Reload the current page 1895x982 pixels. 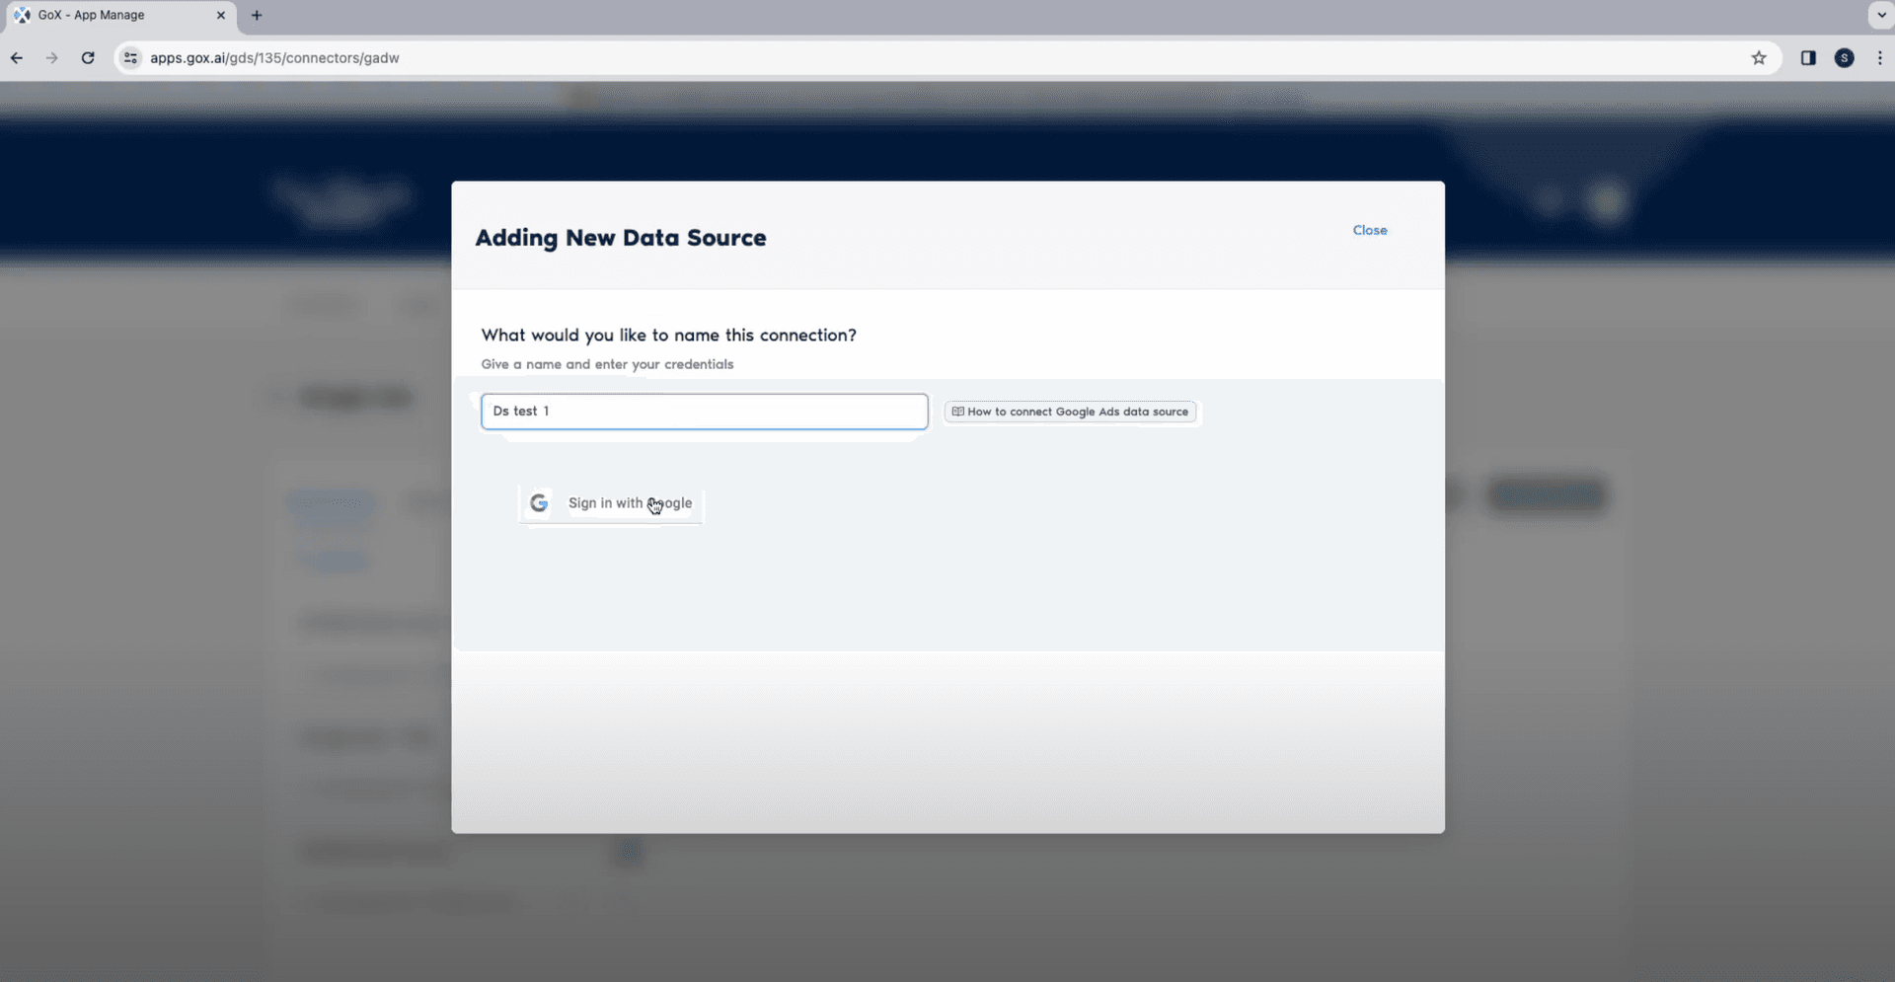click(88, 58)
